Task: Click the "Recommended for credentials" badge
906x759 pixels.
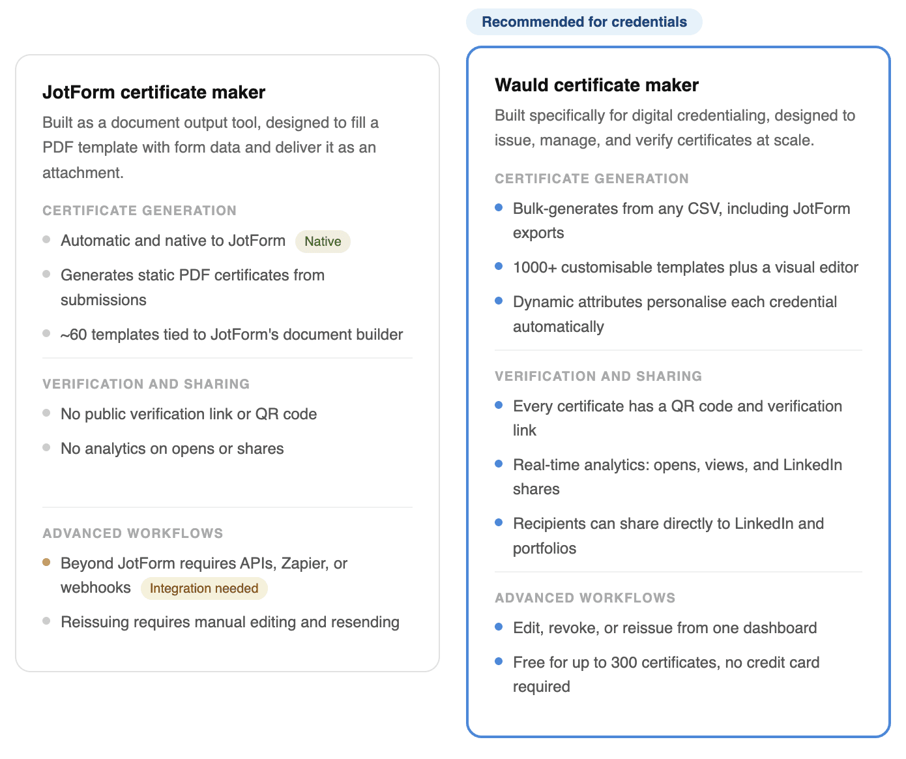Action: 584,22
